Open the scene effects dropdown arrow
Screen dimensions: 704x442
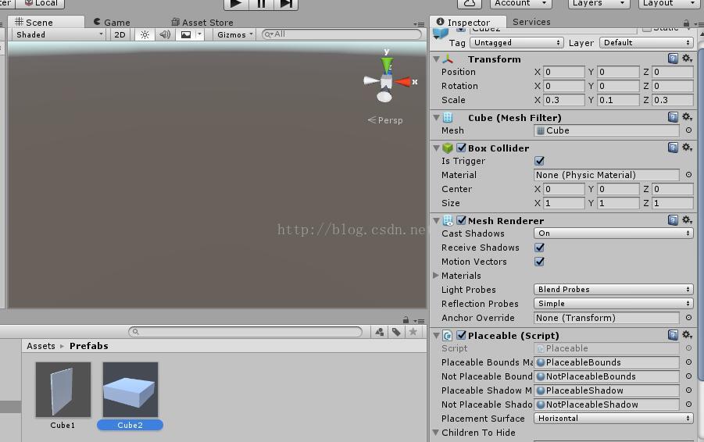pos(199,34)
